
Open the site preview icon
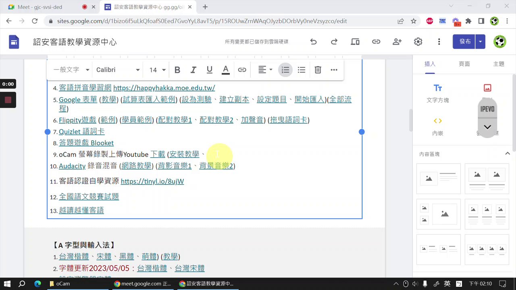click(355, 41)
